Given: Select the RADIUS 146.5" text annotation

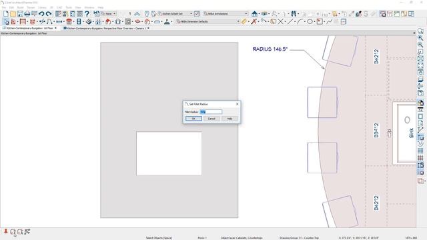Looking at the screenshot, I should point(270,49).
